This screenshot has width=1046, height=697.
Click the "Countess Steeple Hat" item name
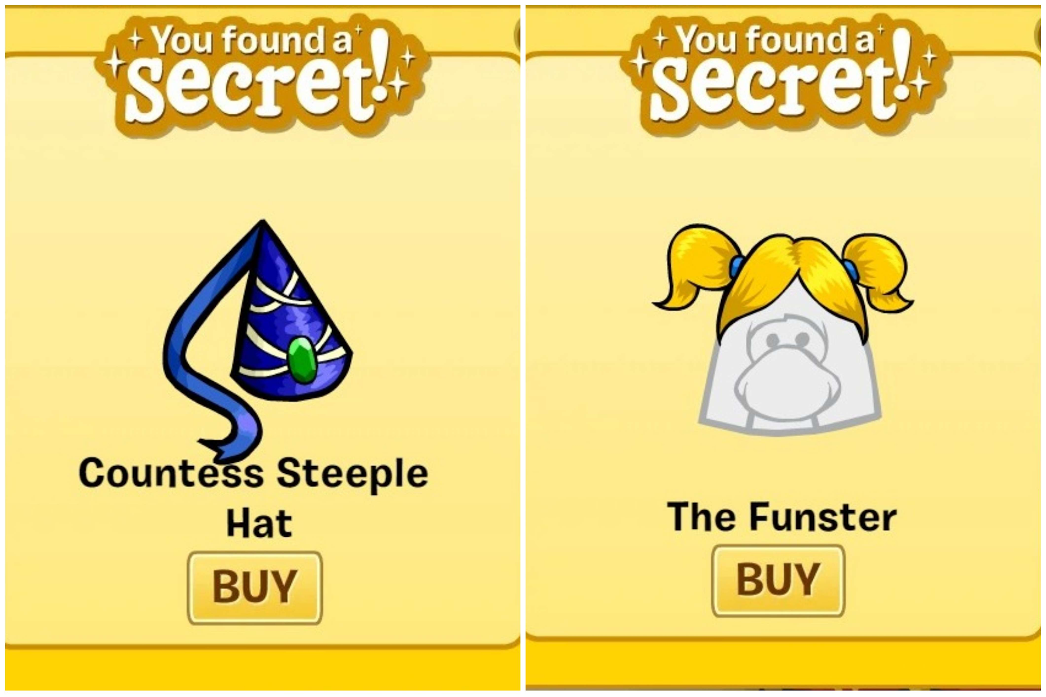254,498
